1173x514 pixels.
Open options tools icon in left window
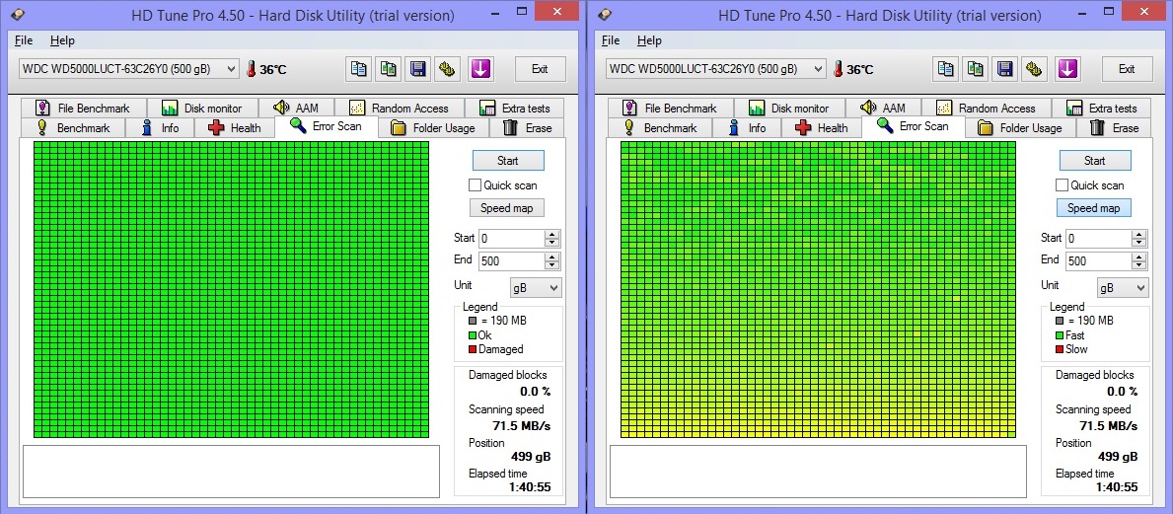click(x=449, y=69)
